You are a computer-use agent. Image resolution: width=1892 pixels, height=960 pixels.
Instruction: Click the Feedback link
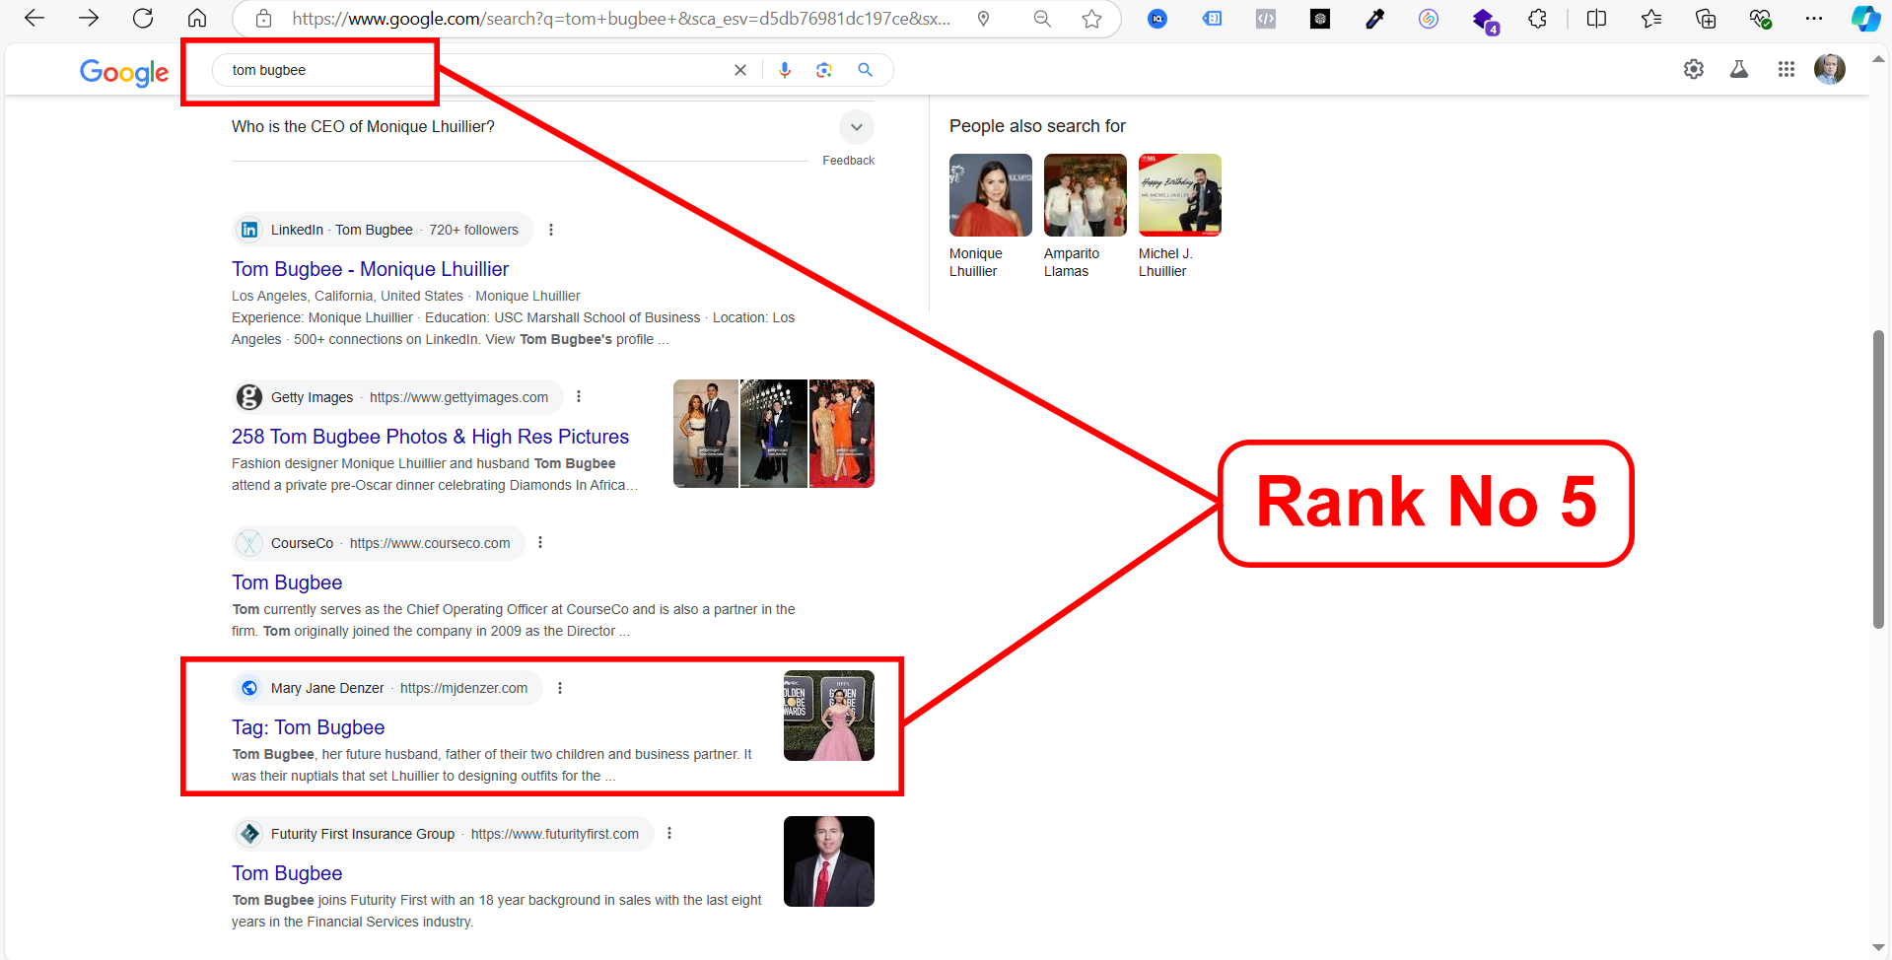tap(848, 161)
